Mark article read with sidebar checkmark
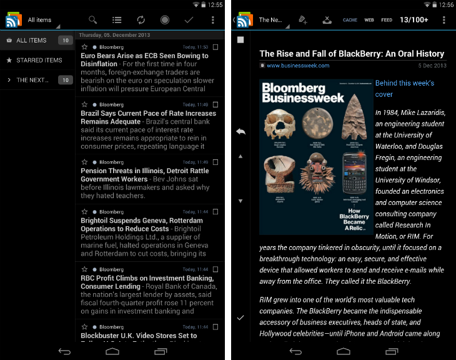The image size is (456, 360). click(x=240, y=317)
